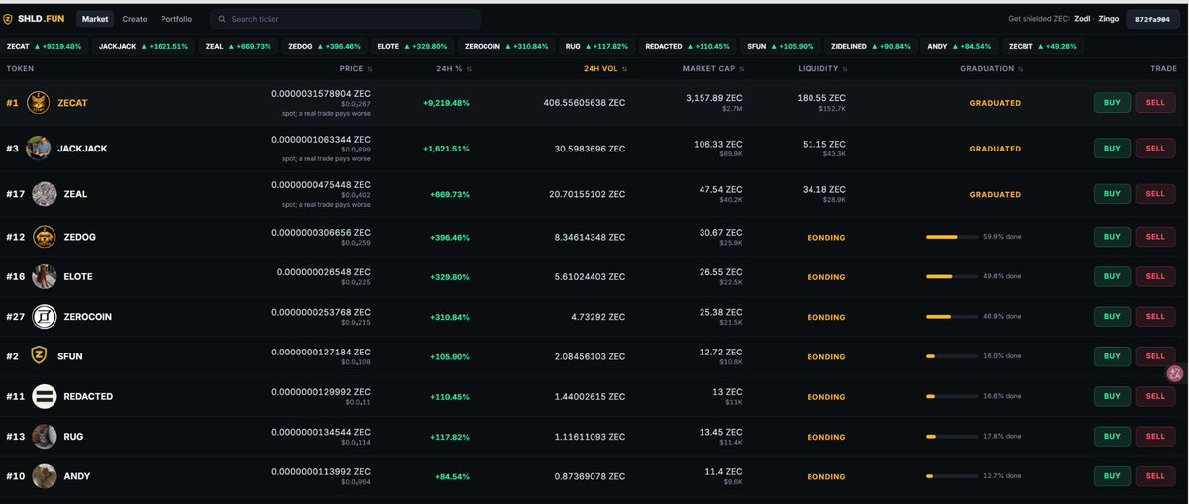This screenshot has width=1189, height=504.
Task: Open the ELOTE token avatar
Action: pyautogui.click(x=44, y=277)
